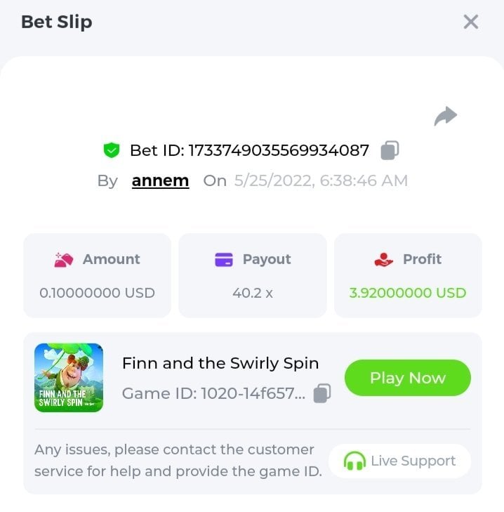Copy the Game ID
504x512 pixels.
pyautogui.click(x=322, y=393)
